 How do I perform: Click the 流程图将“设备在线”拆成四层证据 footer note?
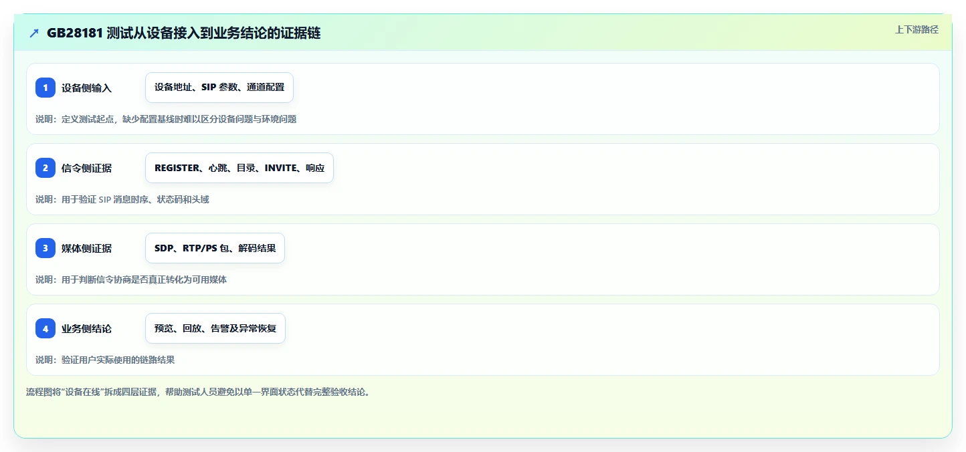(198, 392)
